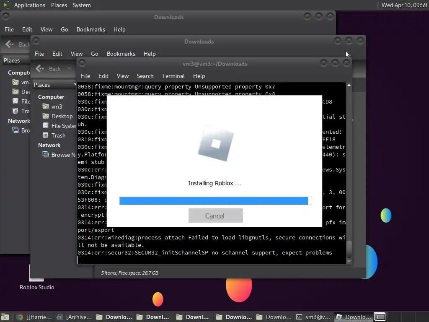429x322 pixels.
Task: Click Browse Network icon in middle Downloads sidebar
Action: (45, 154)
